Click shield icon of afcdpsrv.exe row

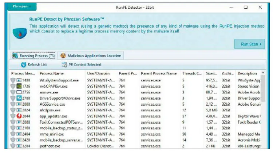click(13, 110)
